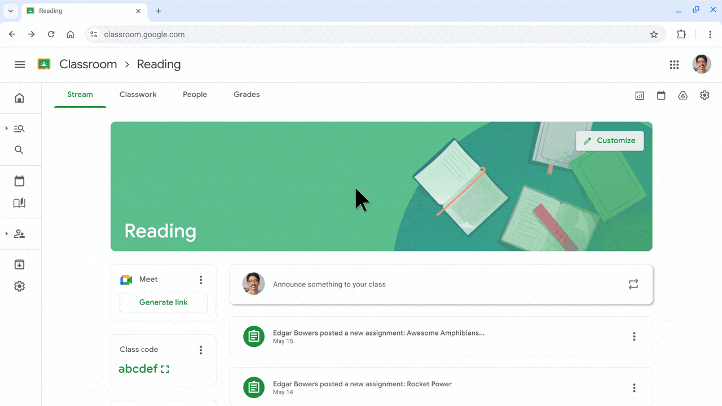
Task: Bookmark this page with the star
Action: click(x=654, y=34)
